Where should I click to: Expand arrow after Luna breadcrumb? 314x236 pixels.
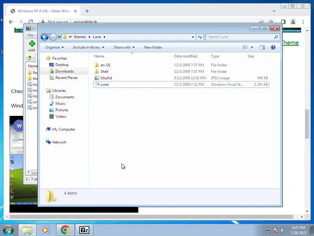tap(104, 37)
